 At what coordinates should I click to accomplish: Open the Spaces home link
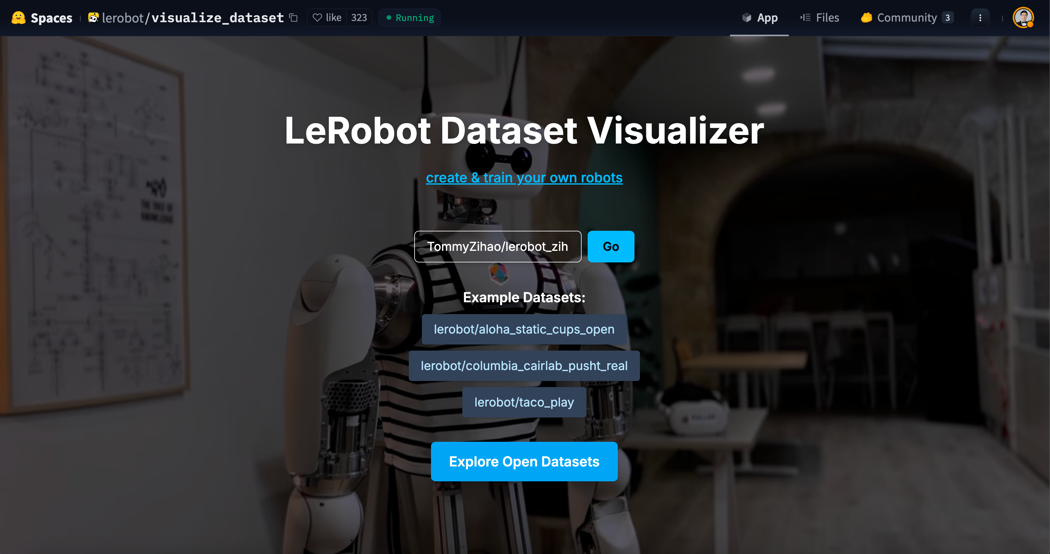click(51, 18)
